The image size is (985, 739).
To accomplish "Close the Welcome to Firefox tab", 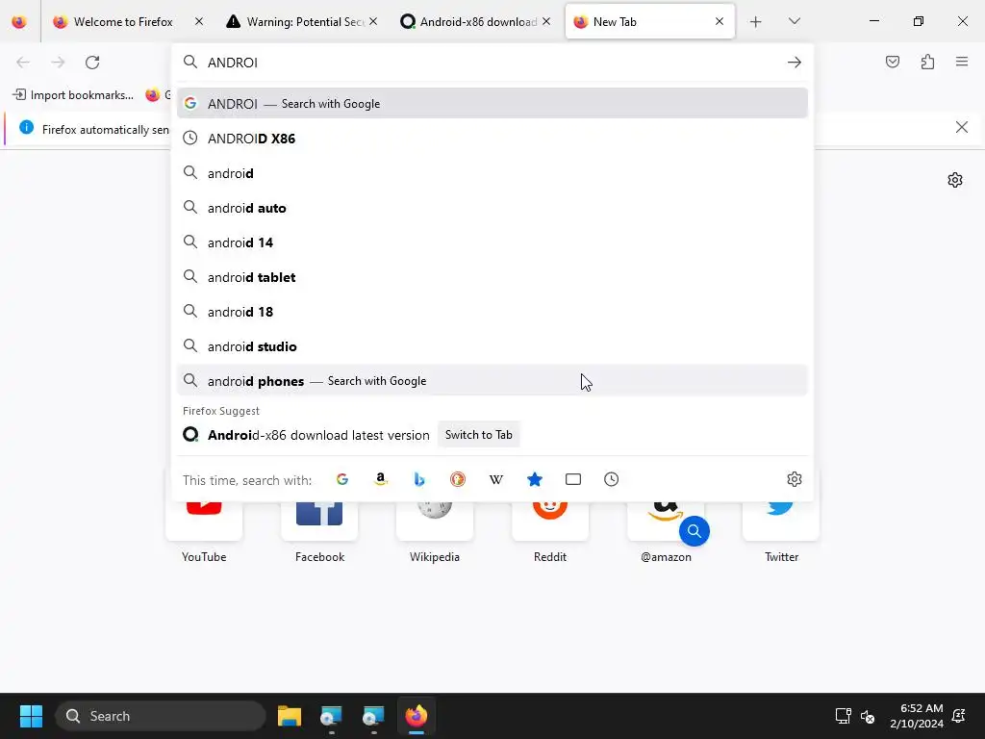I will click(199, 21).
